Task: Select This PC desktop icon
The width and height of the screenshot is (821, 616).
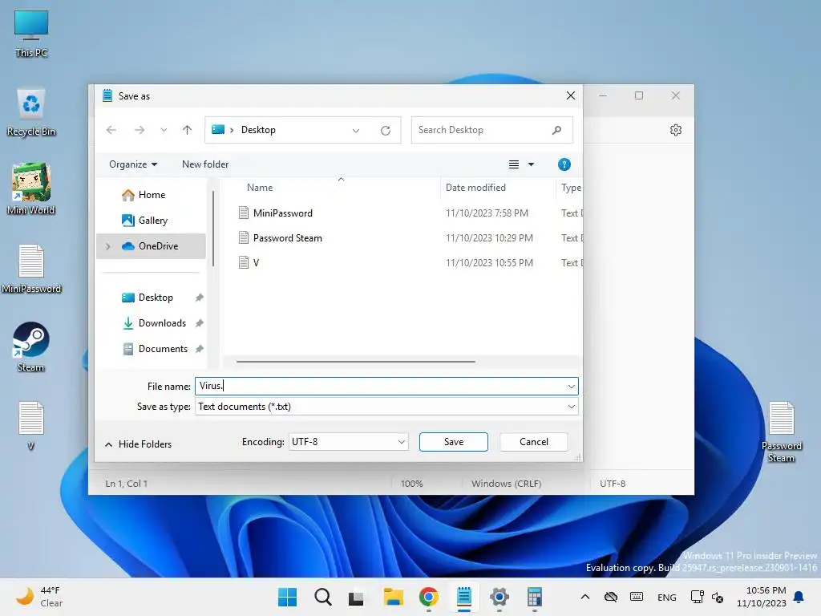Action: tap(31, 34)
